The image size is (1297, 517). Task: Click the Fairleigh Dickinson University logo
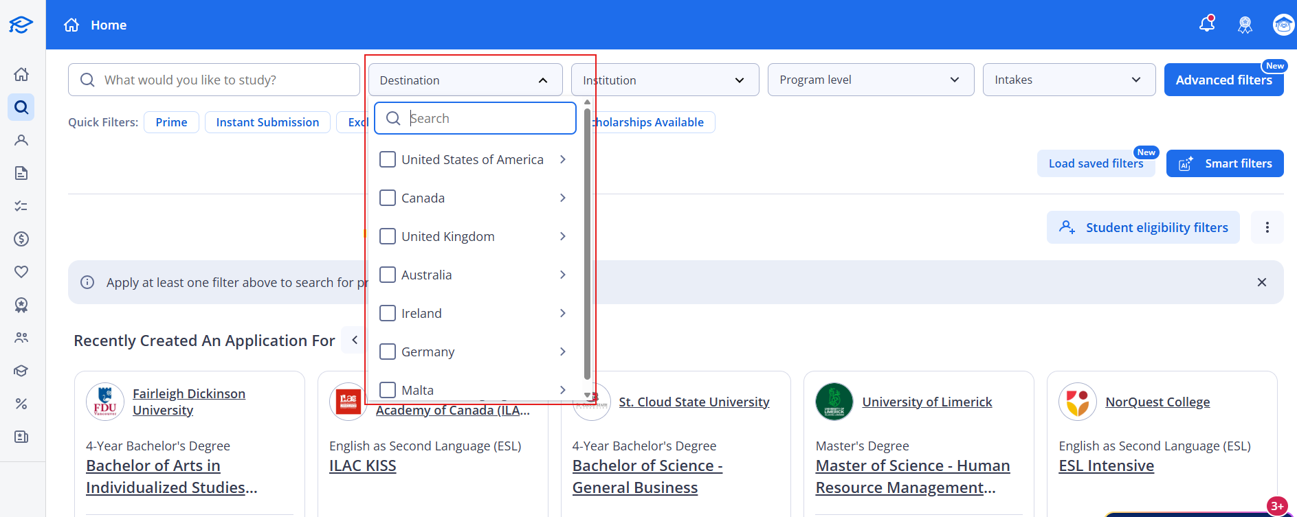[105, 402]
